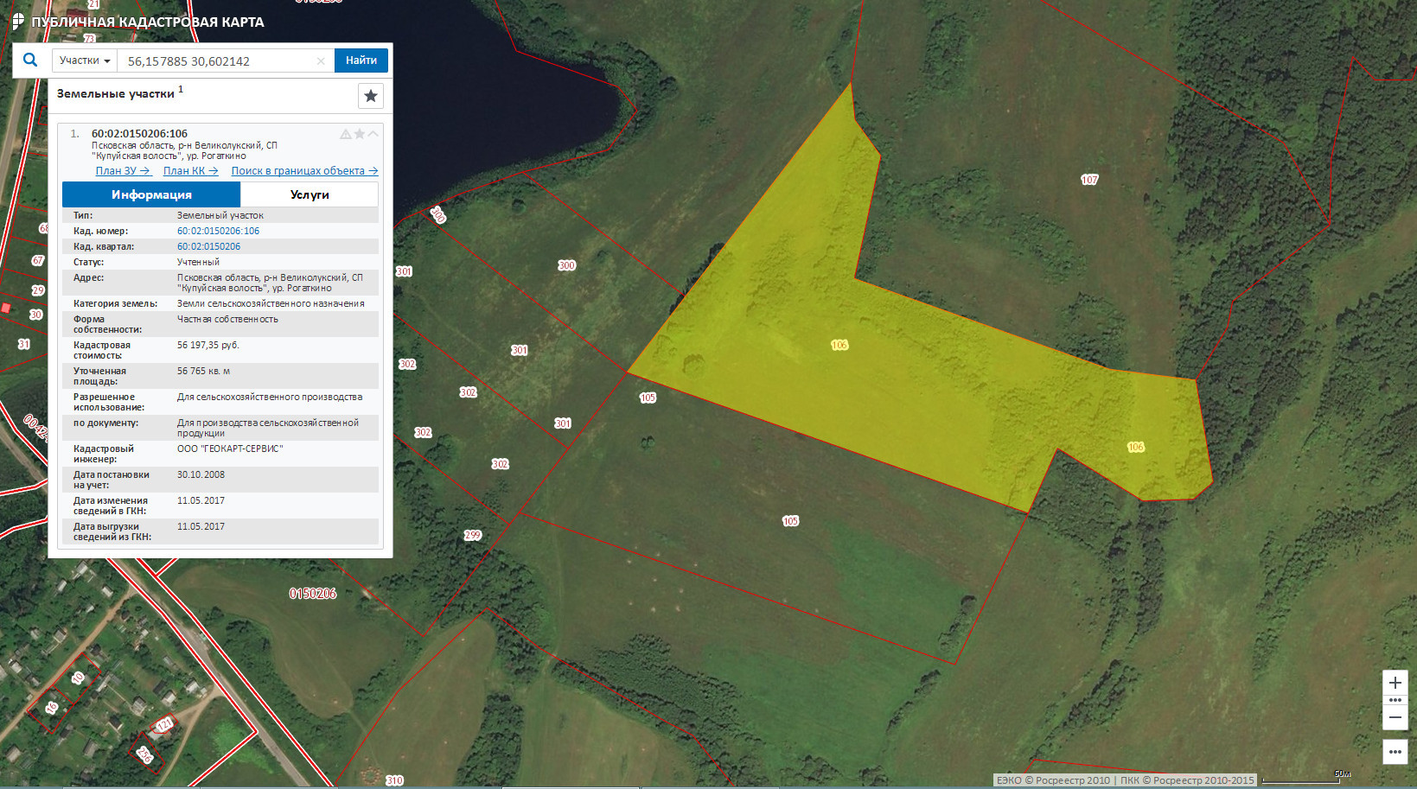Image resolution: width=1417 pixels, height=789 pixels.
Task: Select registration date 30.10.2008
Action: [201, 474]
